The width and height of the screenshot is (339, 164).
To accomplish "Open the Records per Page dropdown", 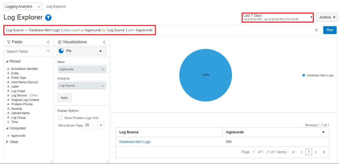I will point(101,125).
